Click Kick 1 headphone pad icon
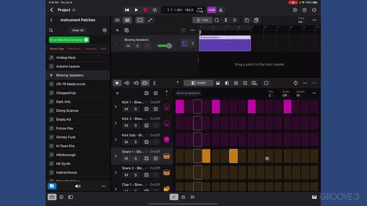 167,107
